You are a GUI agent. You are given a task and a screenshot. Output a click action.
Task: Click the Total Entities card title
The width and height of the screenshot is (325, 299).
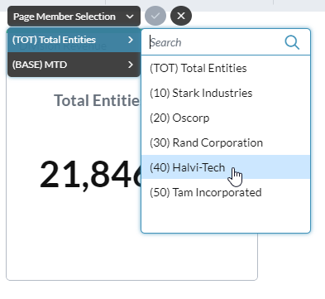click(x=97, y=100)
